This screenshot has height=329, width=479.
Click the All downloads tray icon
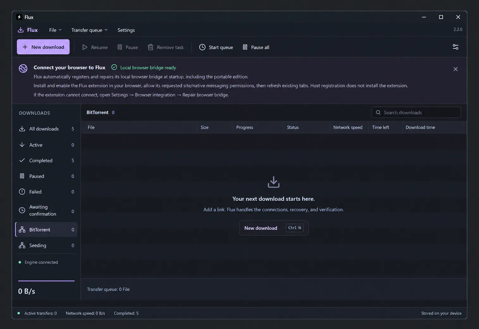pos(22,129)
